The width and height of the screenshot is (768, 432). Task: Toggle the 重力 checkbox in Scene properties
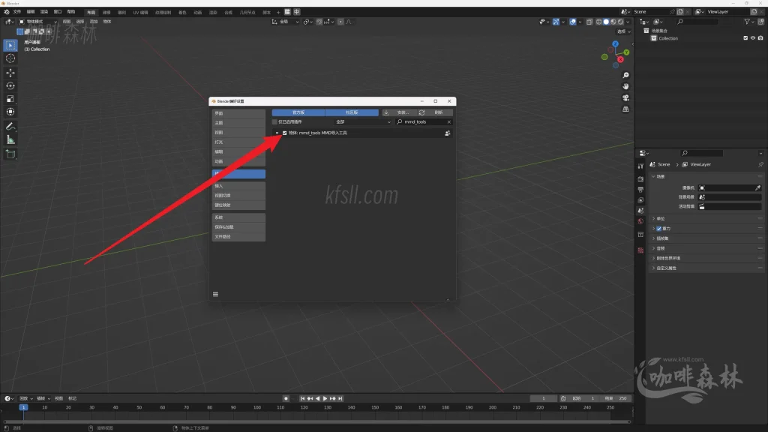pos(659,228)
